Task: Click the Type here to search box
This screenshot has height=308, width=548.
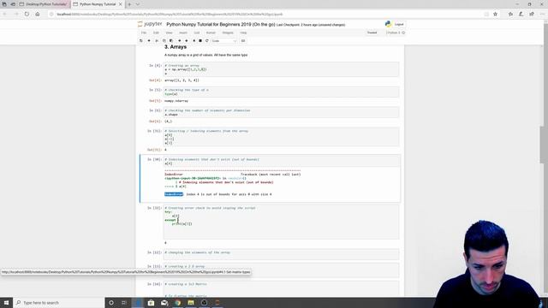Action: click(x=59, y=302)
